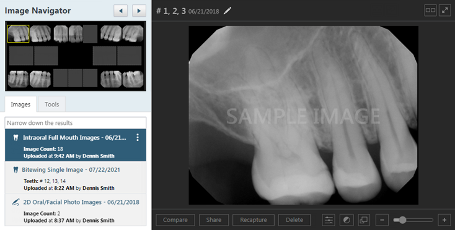Click the plus zoom in button
This screenshot has height=230, width=455.
(x=444, y=220)
